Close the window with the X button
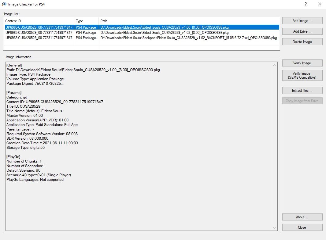Image resolution: width=326 pixels, height=240 pixels. (x=320, y=4)
